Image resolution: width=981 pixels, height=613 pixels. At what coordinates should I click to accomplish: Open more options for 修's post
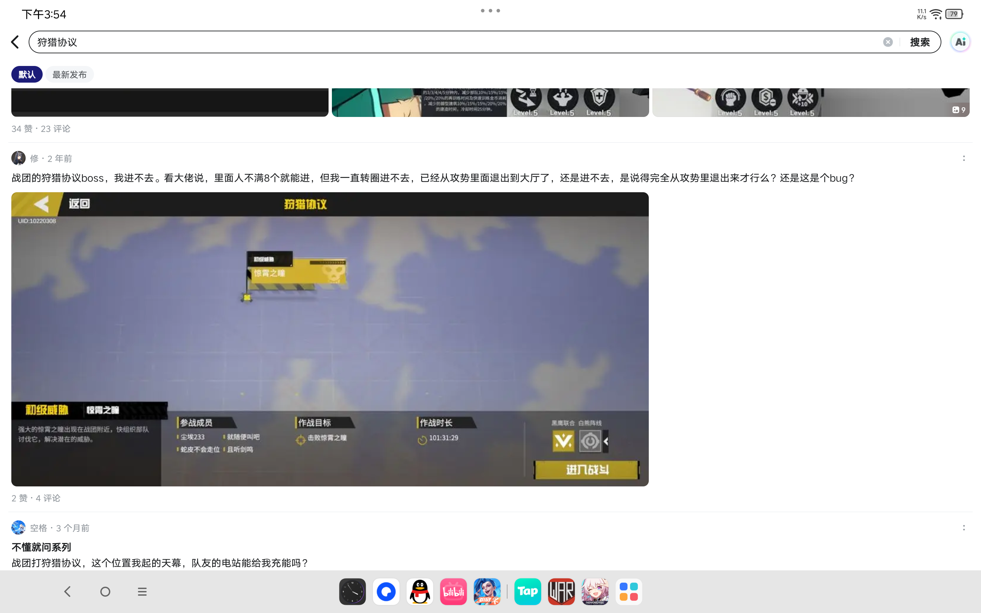point(964,158)
